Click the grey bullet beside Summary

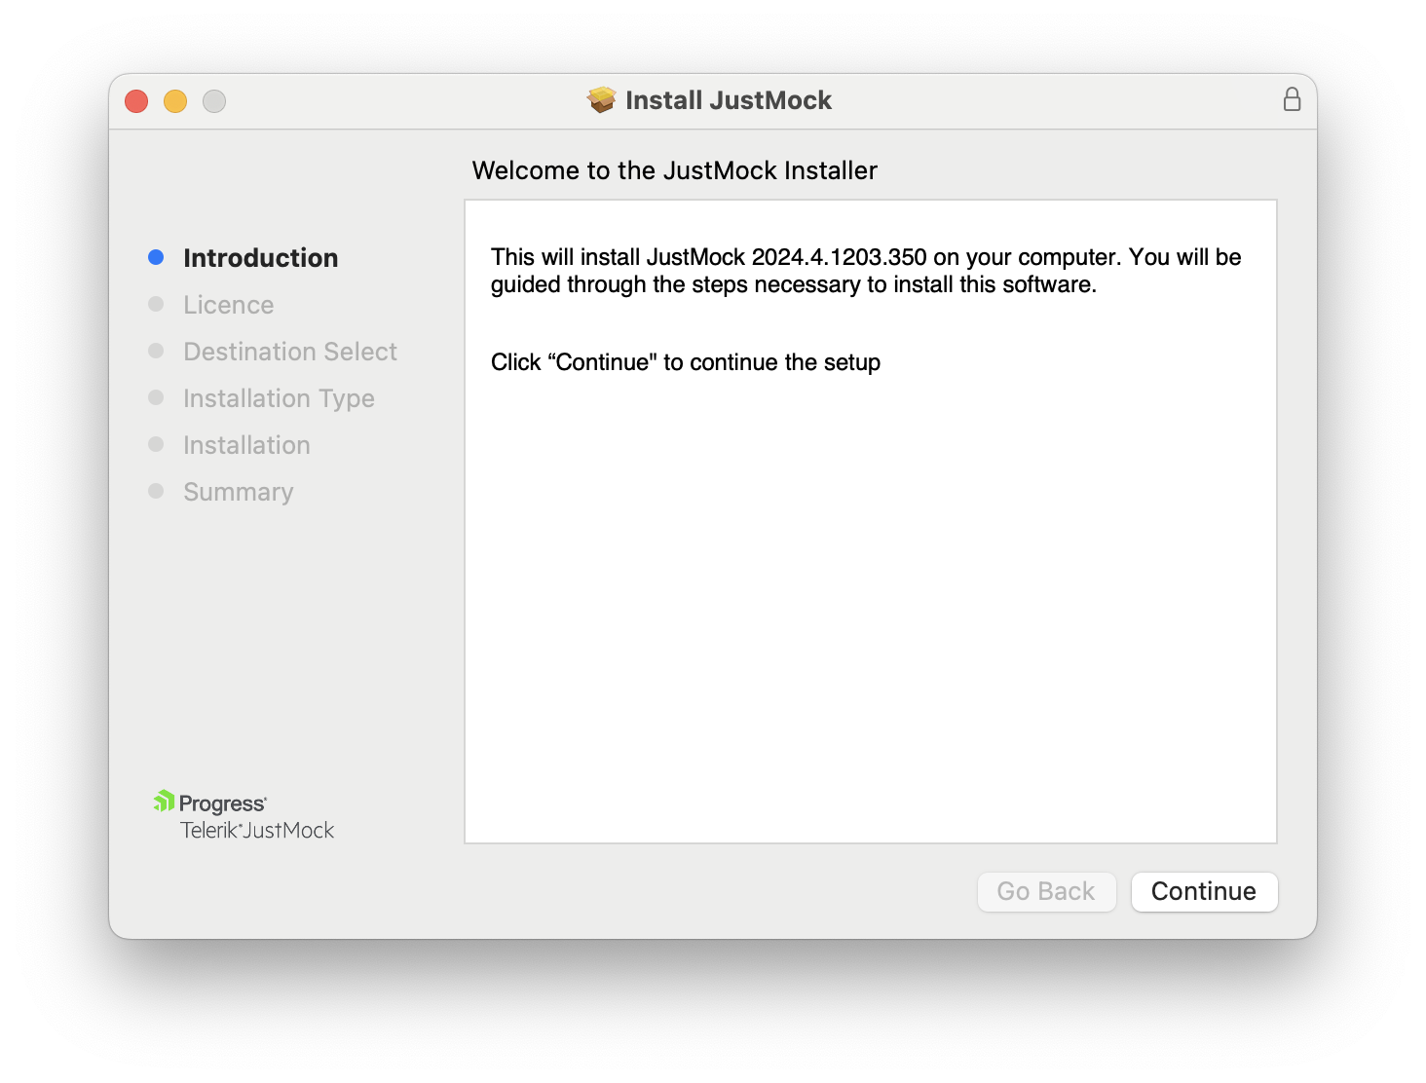(156, 492)
